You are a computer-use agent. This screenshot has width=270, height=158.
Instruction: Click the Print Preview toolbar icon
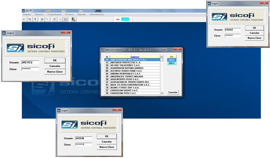60,19
